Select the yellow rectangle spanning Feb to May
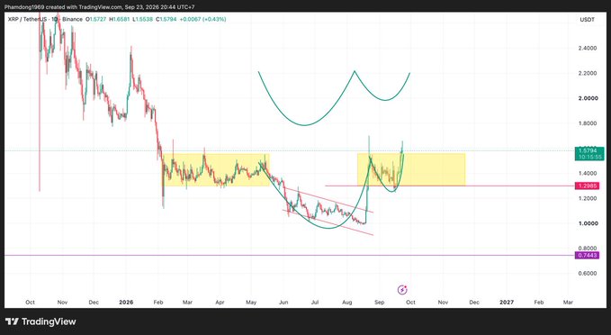The height and width of the screenshot is (335, 611). [x=216, y=169]
